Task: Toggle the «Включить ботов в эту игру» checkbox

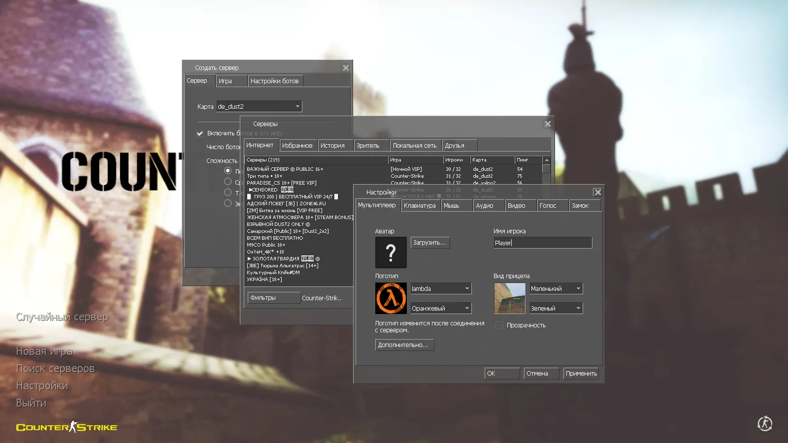Action: pyautogui.click(x=200, y=133)
